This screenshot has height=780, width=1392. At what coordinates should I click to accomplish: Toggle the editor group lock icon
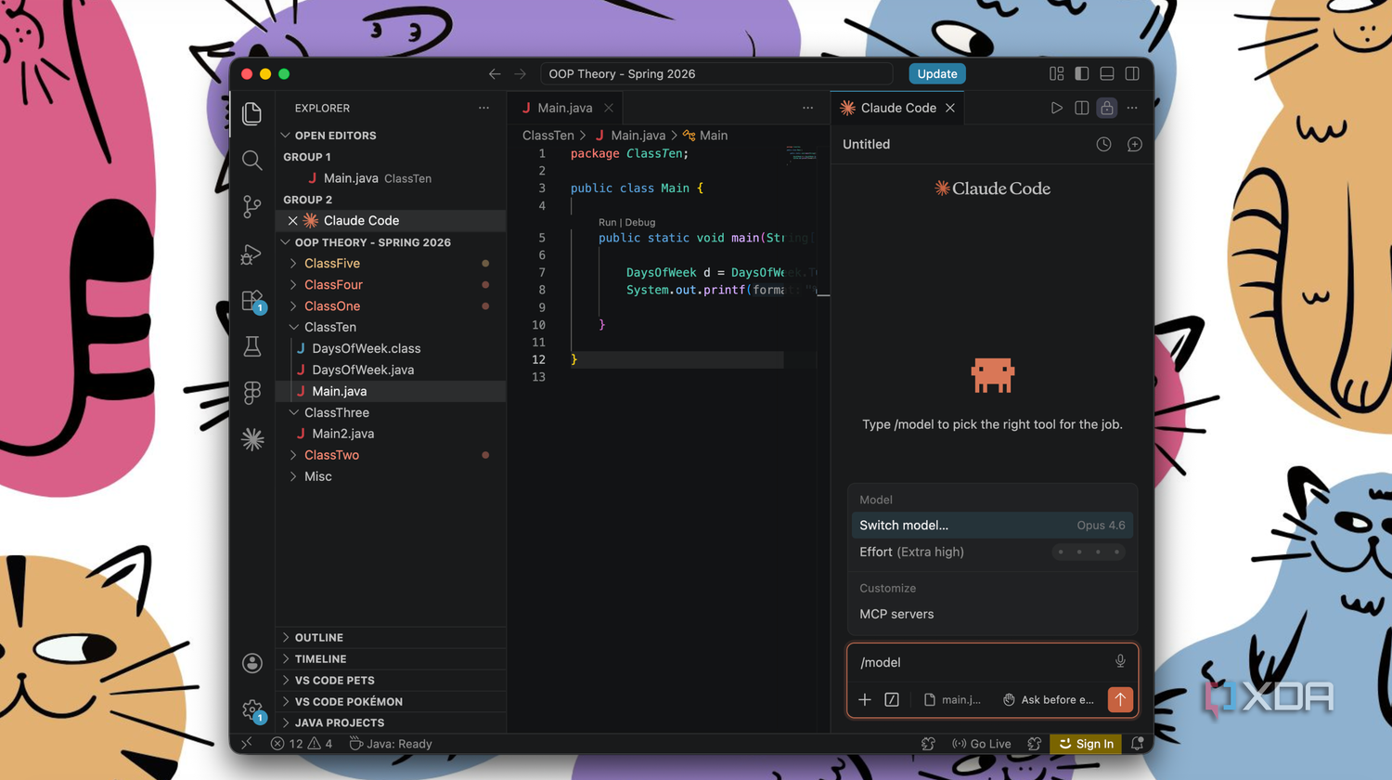[1107, 108]
